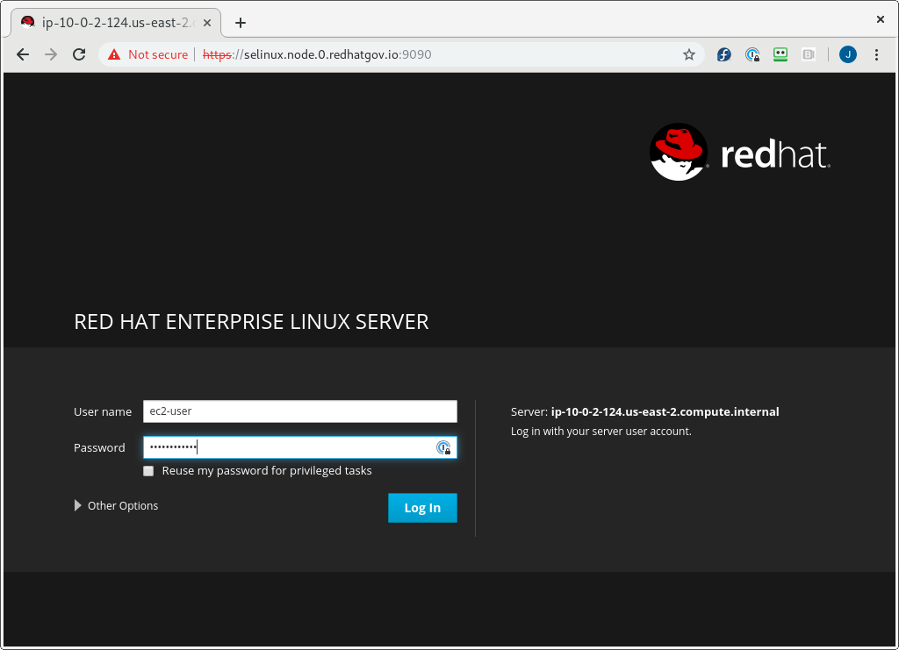Open the Chrome three-dot menu

coord(876,54)
